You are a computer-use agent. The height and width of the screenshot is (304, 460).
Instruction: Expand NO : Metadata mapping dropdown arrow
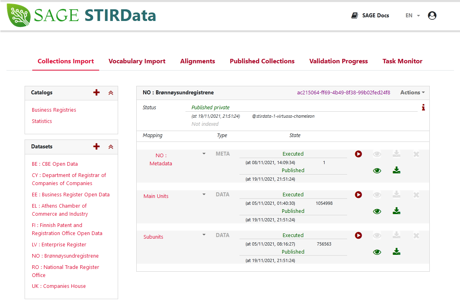pyautogui.click(x=204, y=154)
